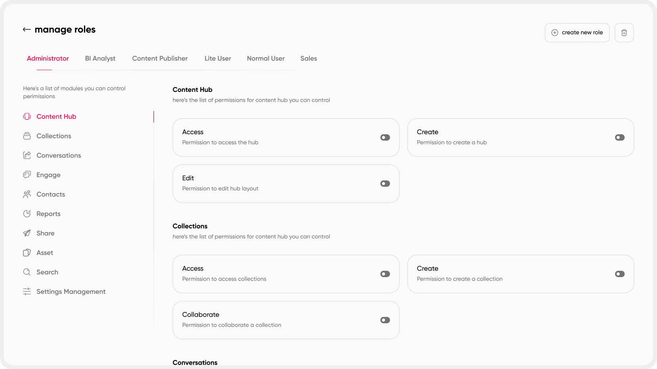This screenshot has width=657, height=369.
Task: Click the back arrow beside manage roles
Action: 27,30
